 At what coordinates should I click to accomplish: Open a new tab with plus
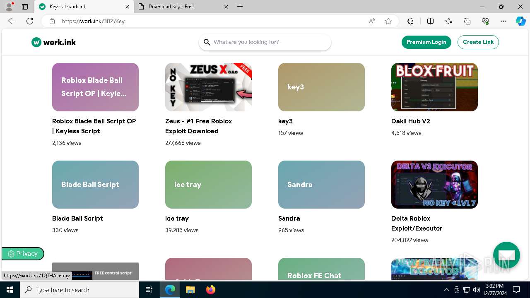coord(240,7)
